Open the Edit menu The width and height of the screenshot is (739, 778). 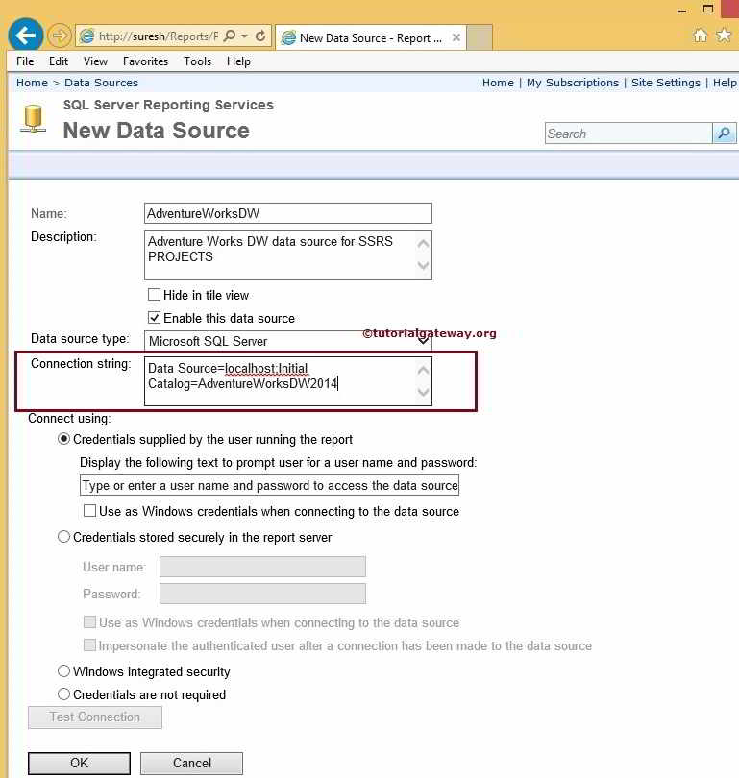58,61
